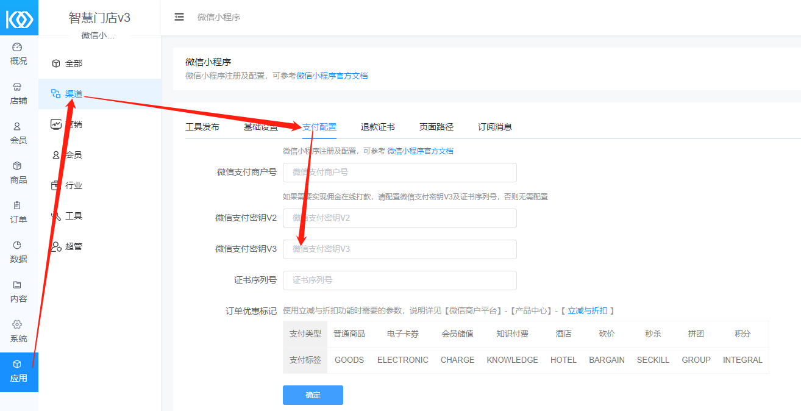Click the 普通商品 payment type cell

tap(349, 334)
